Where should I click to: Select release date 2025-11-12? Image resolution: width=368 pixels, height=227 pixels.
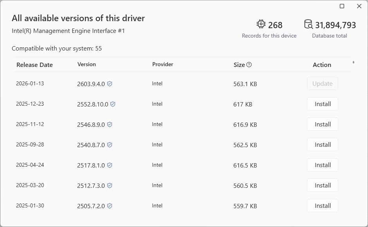[x=30, y=124]
